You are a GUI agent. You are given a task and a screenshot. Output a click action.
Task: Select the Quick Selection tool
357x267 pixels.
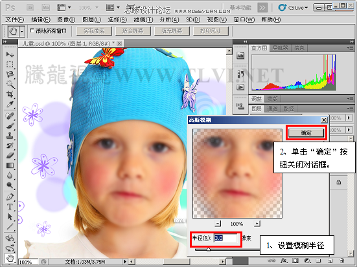pyautogui.click(x=10, y=84)
